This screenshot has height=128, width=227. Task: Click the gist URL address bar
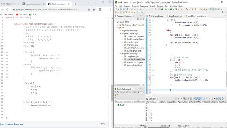tap(48, 10)
